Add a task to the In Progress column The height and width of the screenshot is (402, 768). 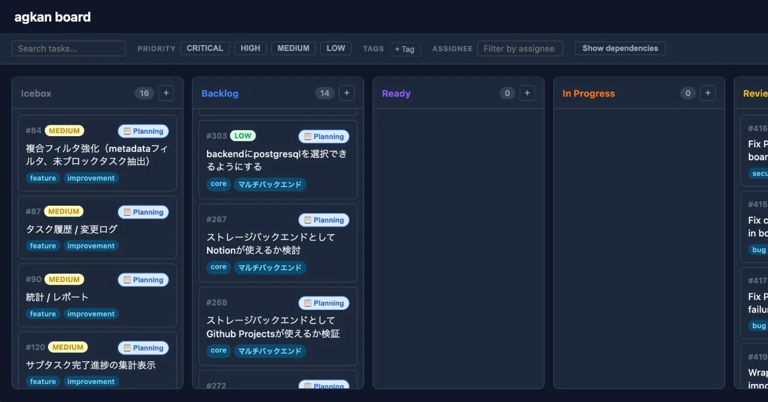coord(708,93)
